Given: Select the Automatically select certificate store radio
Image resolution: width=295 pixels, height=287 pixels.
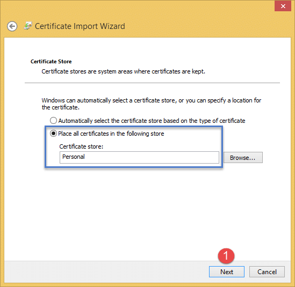Looking at the screenshot, I should pyautogui.click(x=53, y=120).
